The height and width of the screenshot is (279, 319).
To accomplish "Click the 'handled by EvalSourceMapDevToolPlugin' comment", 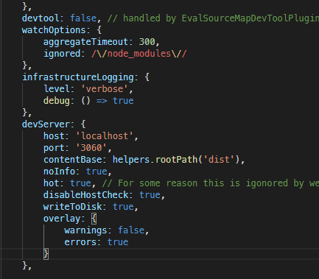I will (x=213, y=18).
